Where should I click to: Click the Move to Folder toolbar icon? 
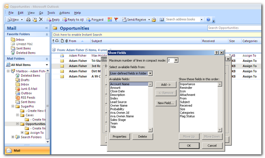click(x=35, y=20)
